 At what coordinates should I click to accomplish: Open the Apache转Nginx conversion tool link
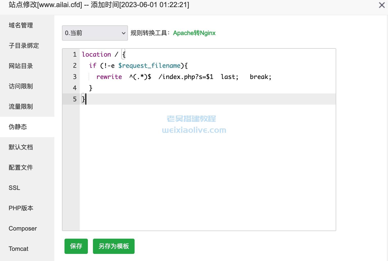pyautogui.click(x=194, y=33)
